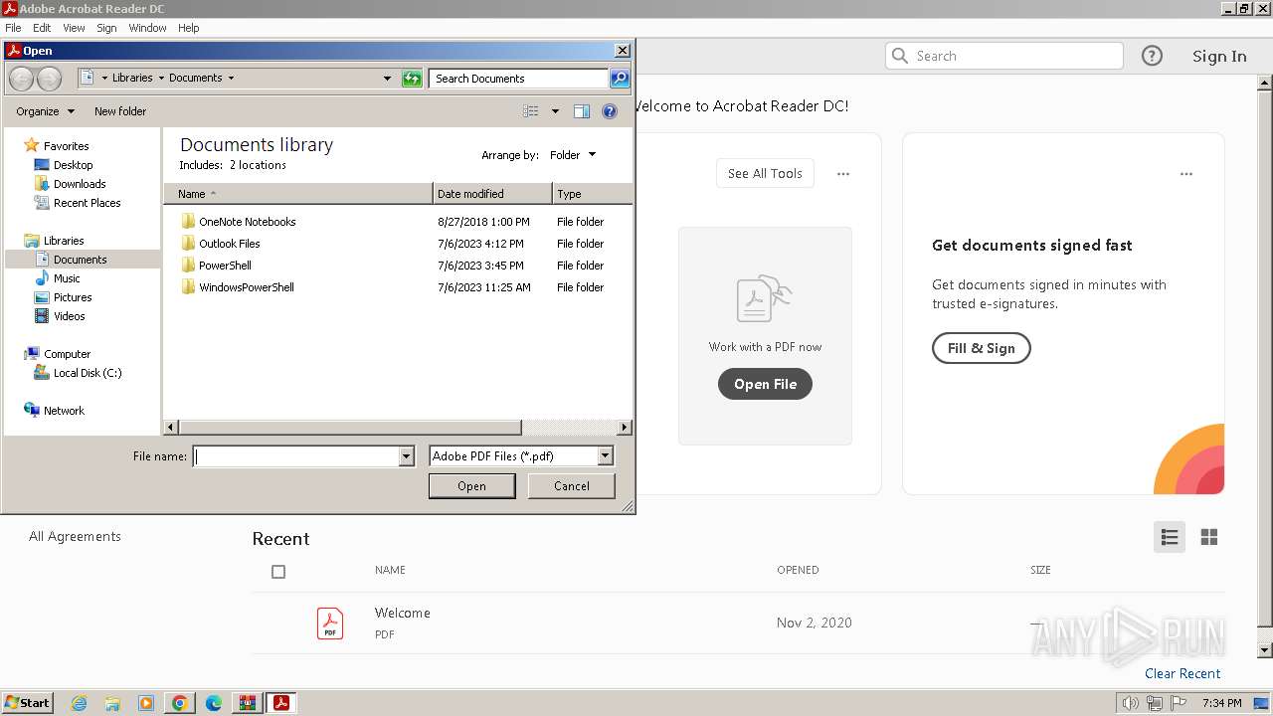Click the Open button in dialog

(471, 486)
